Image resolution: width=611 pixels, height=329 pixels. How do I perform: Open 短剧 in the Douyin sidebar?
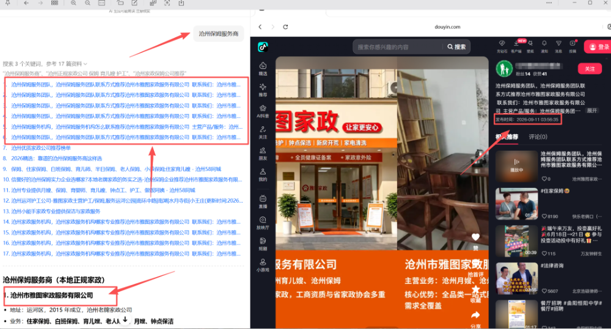(x=263, y=244)
